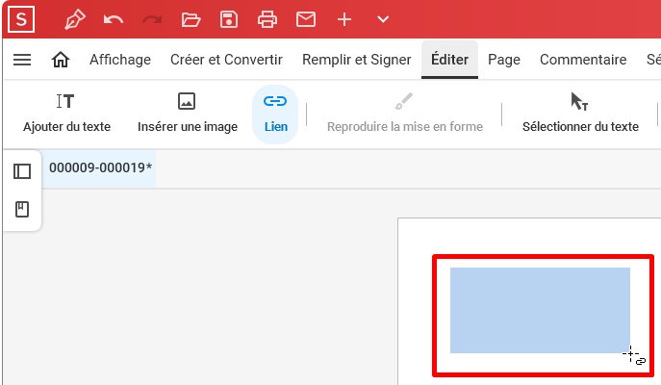Expand the quick access toolbar chevron

(383, 19)
